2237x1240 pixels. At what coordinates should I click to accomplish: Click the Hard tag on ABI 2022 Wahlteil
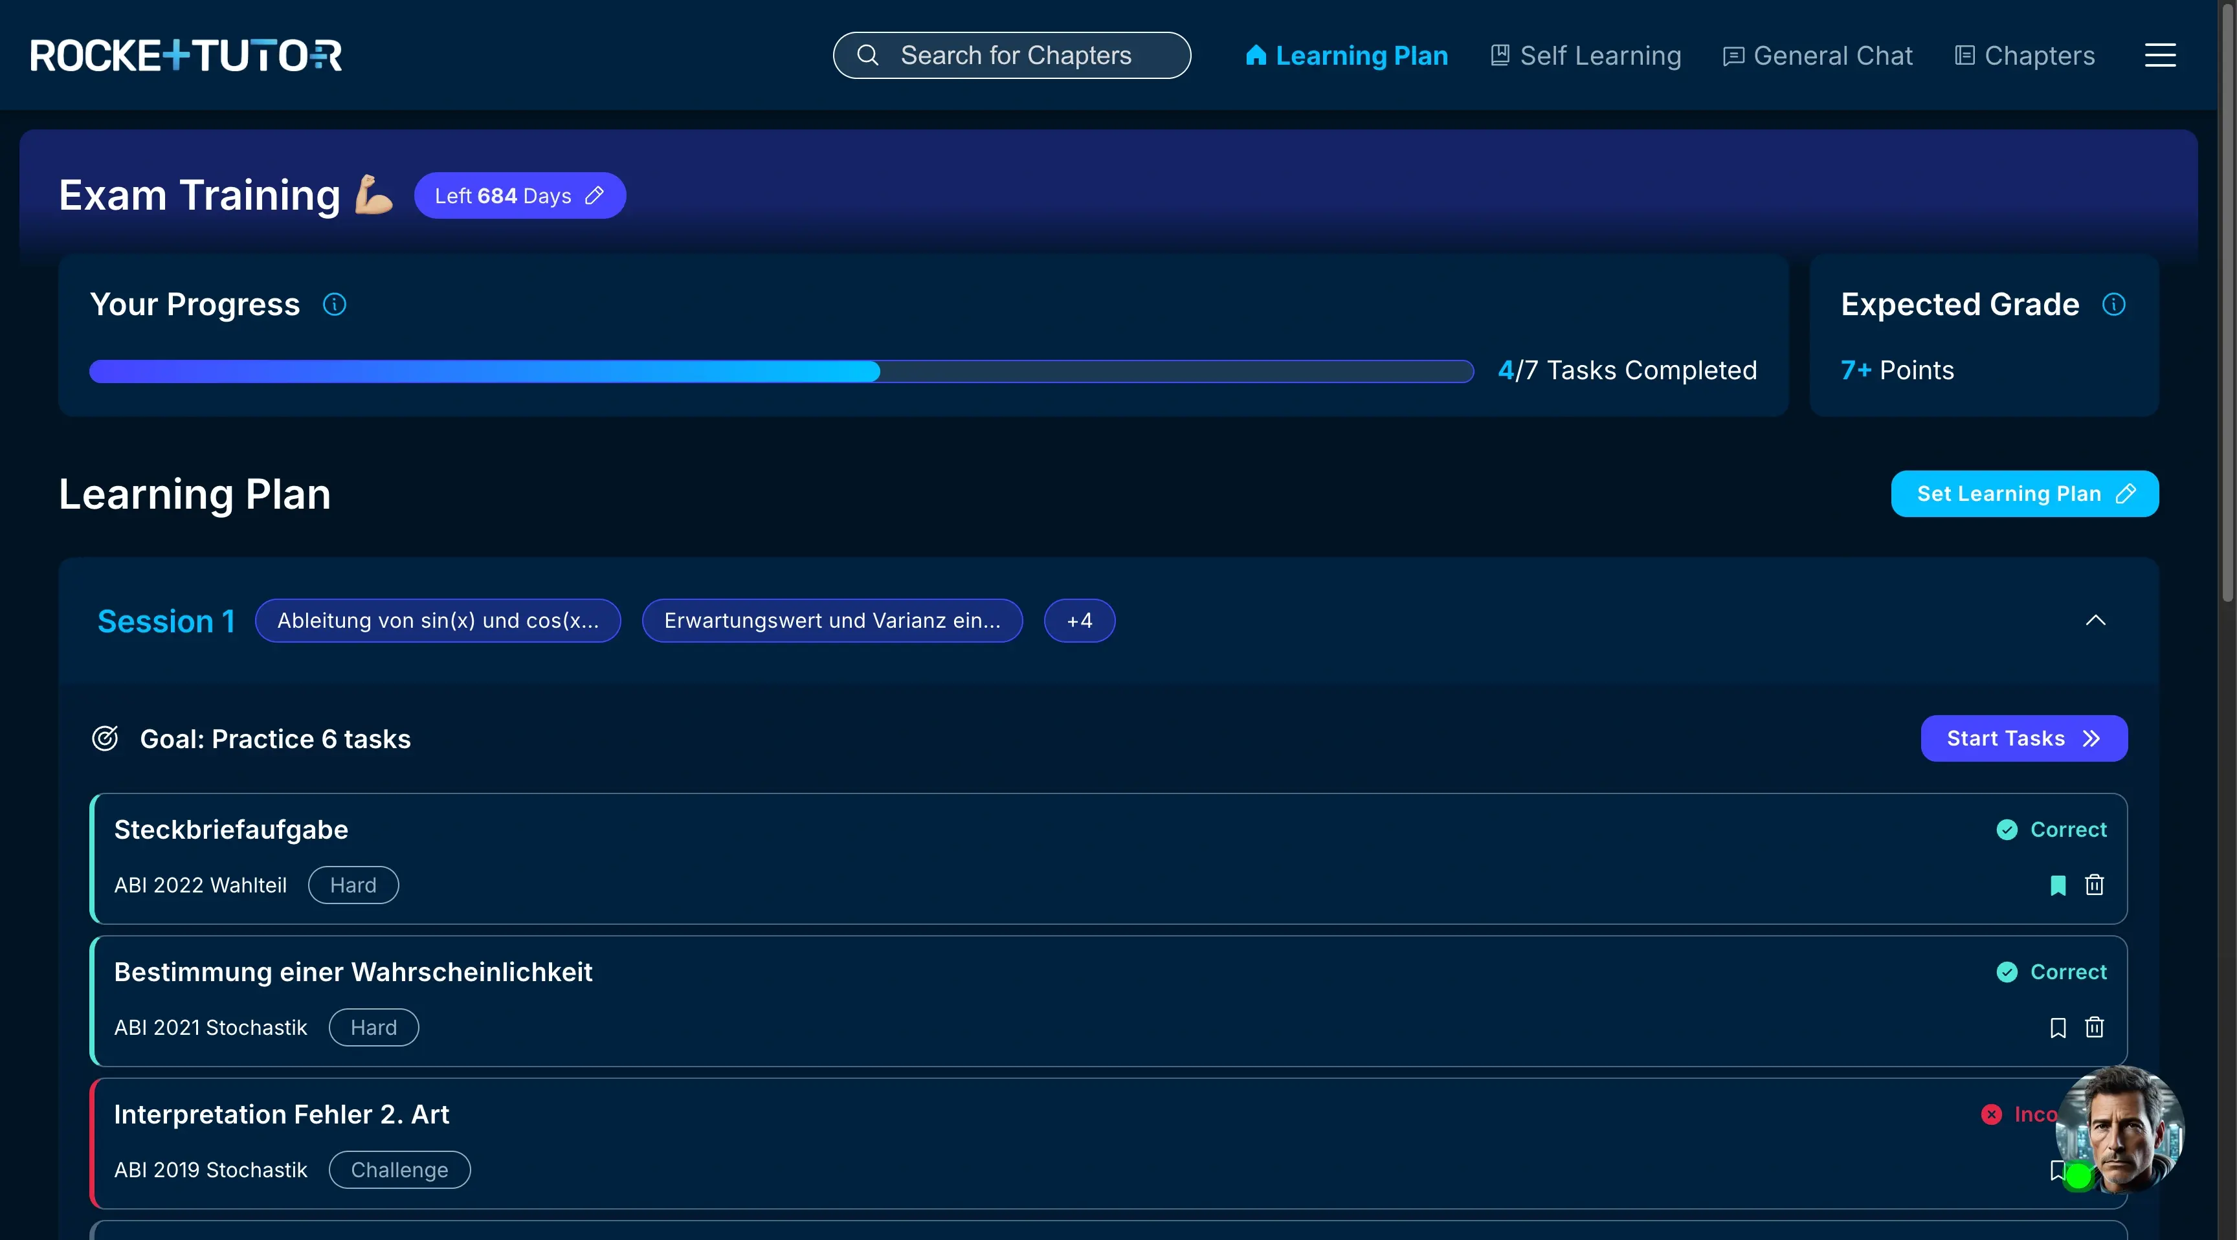pyautogui.click(x=353, y=885)
